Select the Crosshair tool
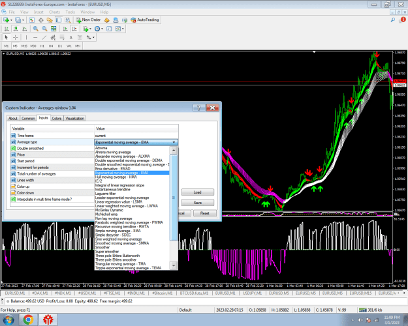This screenshot has height=326, width=408. (16, 37)
